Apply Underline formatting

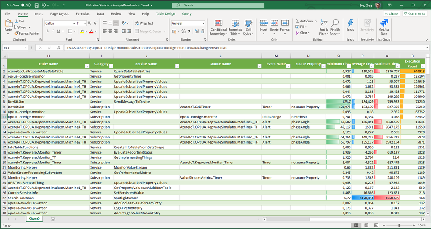58,31
